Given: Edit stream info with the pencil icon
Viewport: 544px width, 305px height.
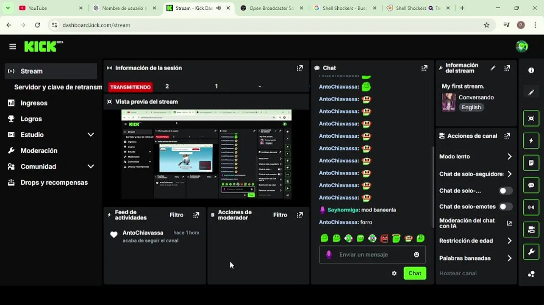Looking at the screenshot, I should (493, 68).
